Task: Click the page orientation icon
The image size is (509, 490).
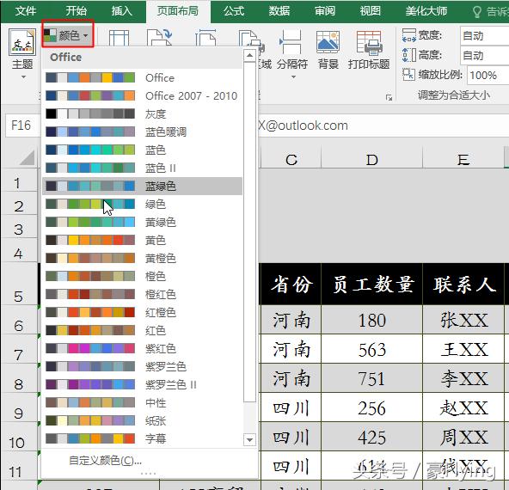Action: 160,38
